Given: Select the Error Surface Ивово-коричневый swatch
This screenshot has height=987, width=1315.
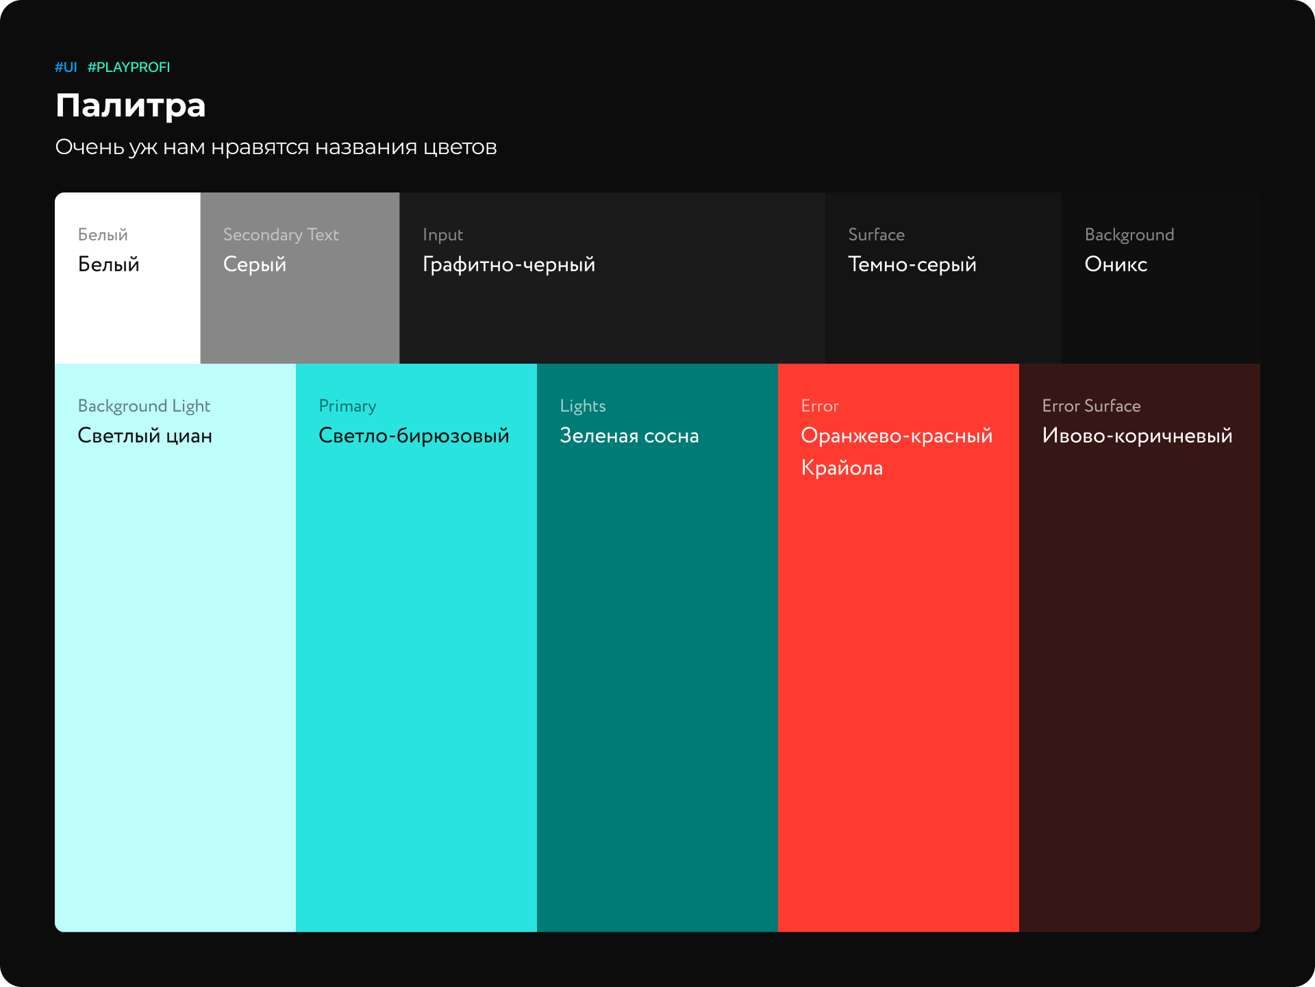Looking at the screenshot, I should [x=1140, y=648].
